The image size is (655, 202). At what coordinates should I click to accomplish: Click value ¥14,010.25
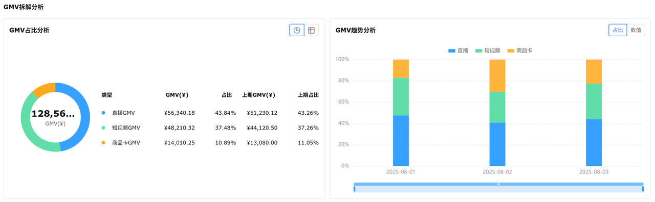[x=180, y=142]
